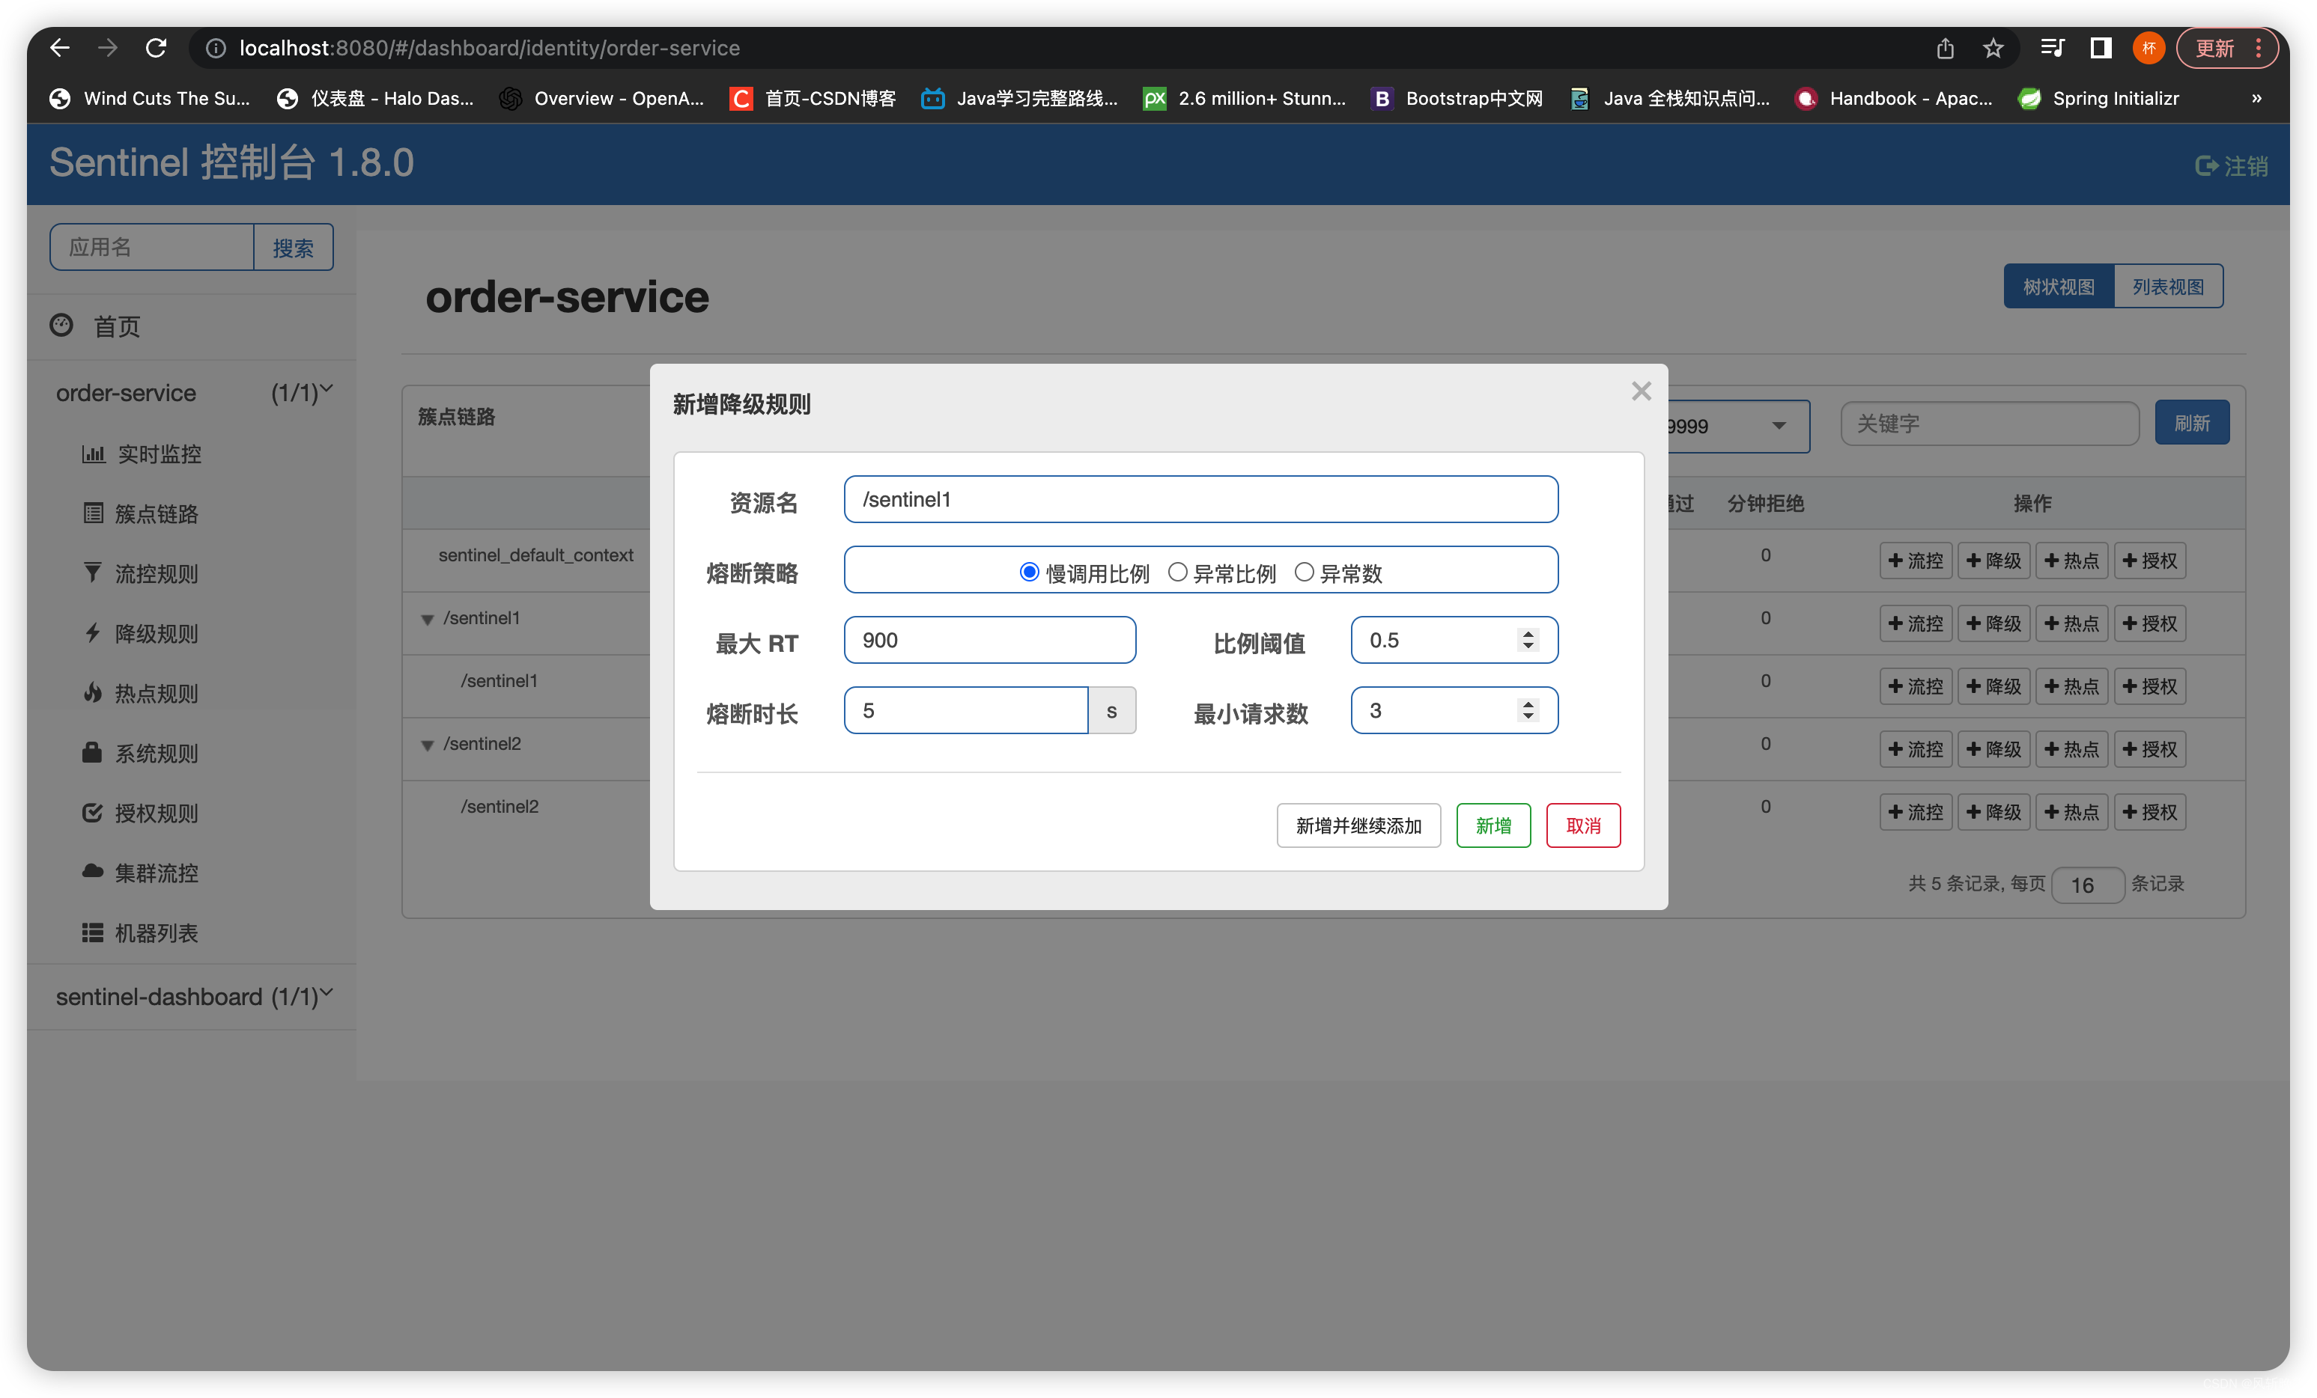Open 降级规则 in the sidebar
Viewport: 2317px width, 1398px height.
pos(156,634)
